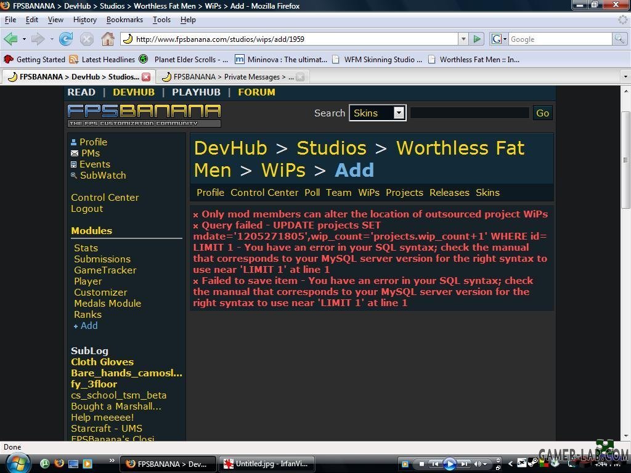631x473 pixels.
Task: Open the forward history dropdown arrow
Action: tap(52, 39)
